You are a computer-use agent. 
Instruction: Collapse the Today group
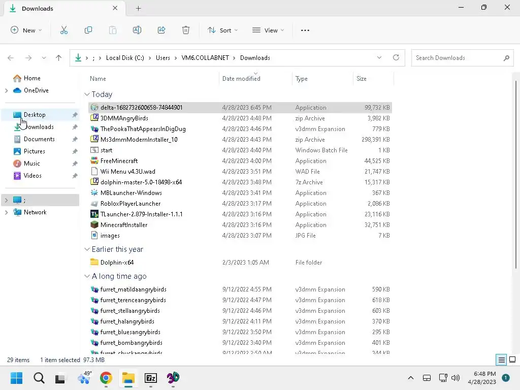87,94
